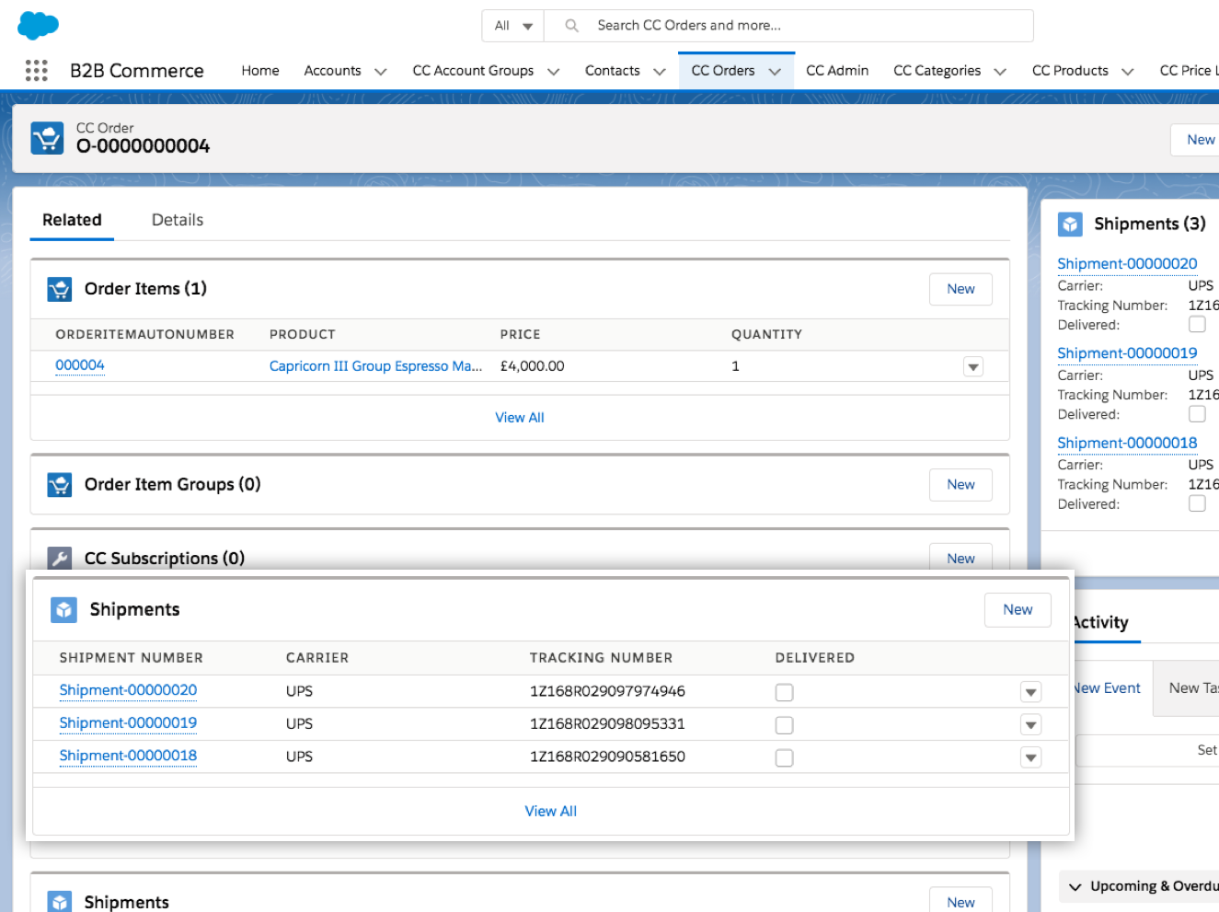Open Capricorn III Group Espresso product link
This screenshot has height=912, width=1219.
pos(375,366)
